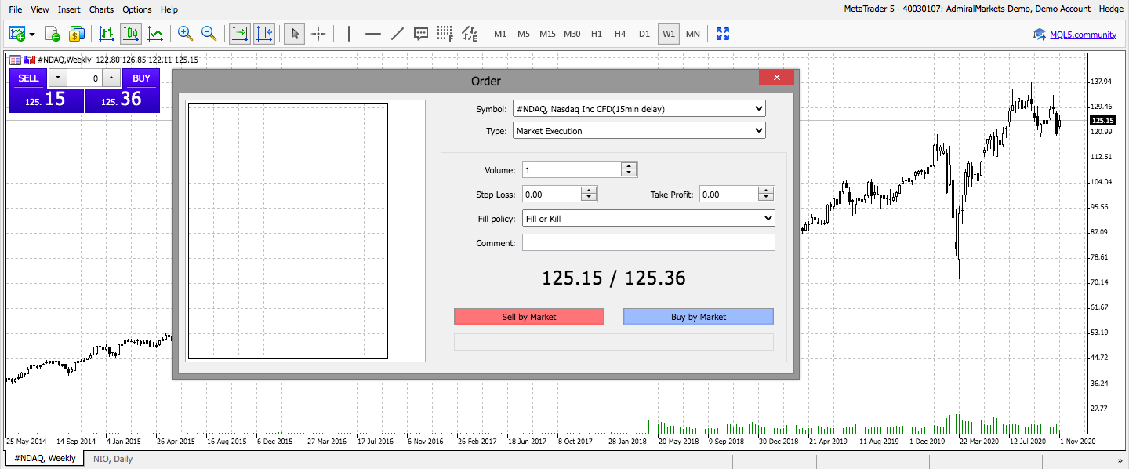Toggle the chart auto-scroll button
The width and height of the screenshot is (1129, 469).
point(240,34)
